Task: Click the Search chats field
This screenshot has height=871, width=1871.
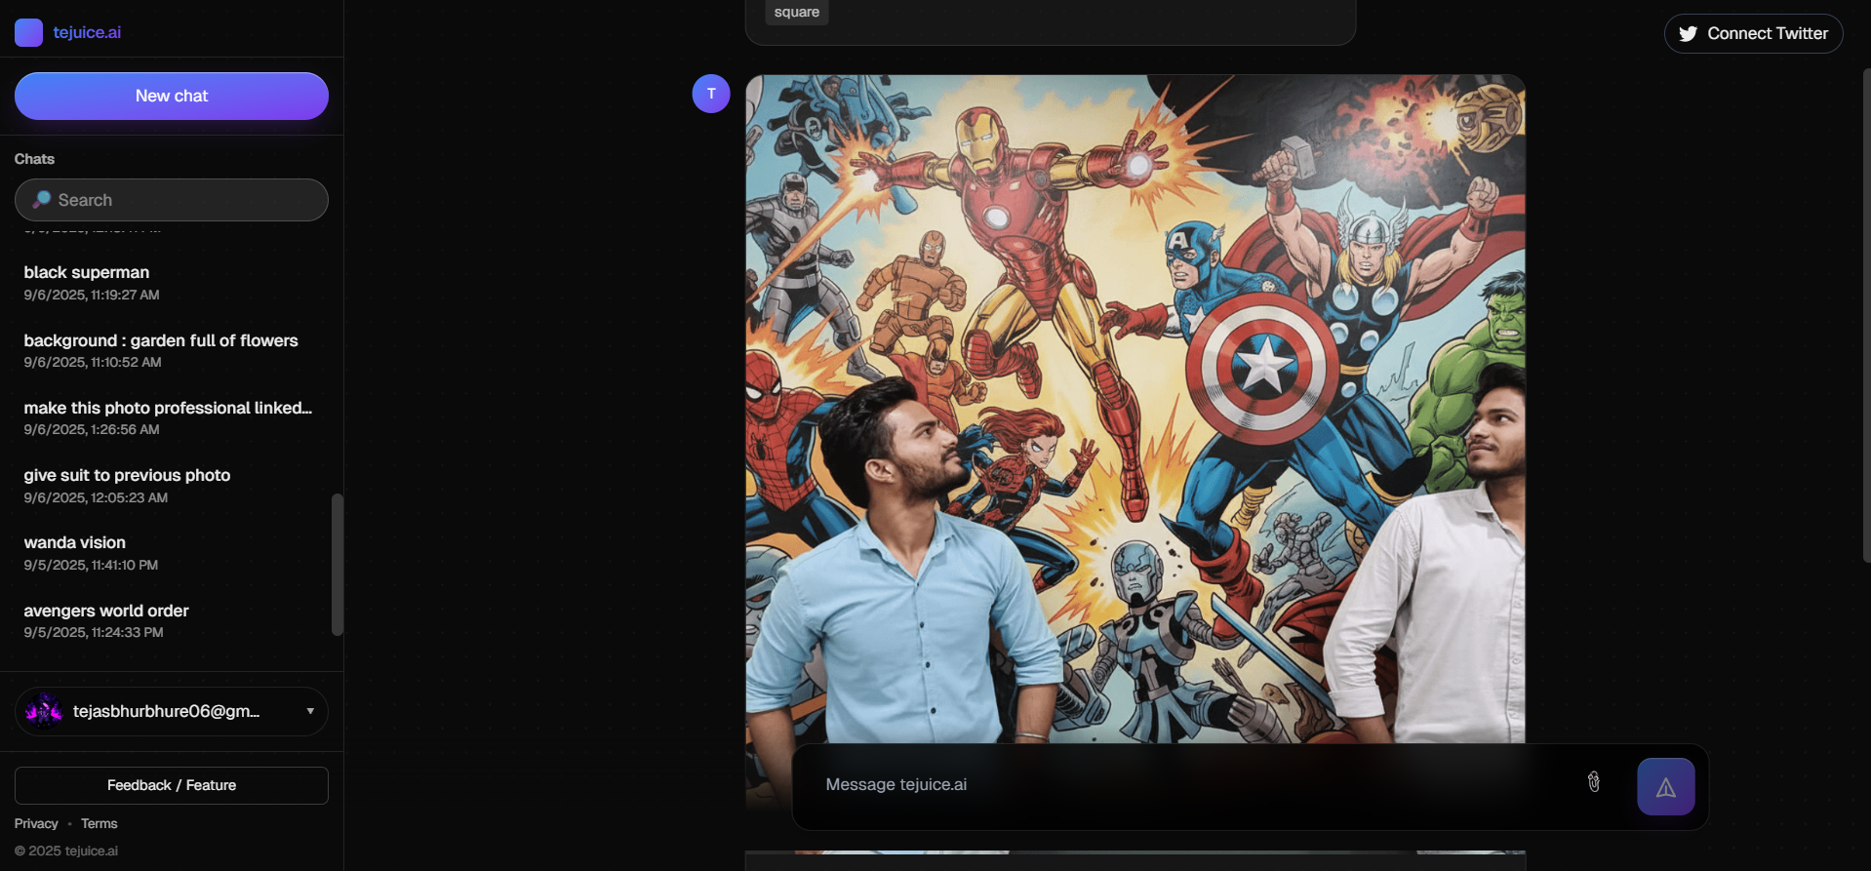Action: (172, 200)
